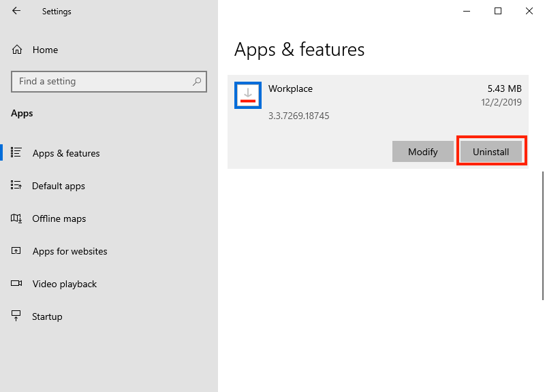Click the search magnifier icon

(197, 82)
